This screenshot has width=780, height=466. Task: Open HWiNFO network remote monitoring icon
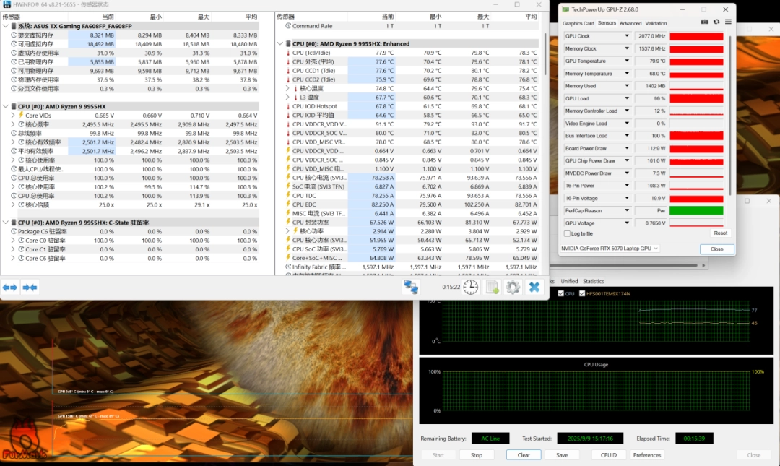click(x=411, y=288)
